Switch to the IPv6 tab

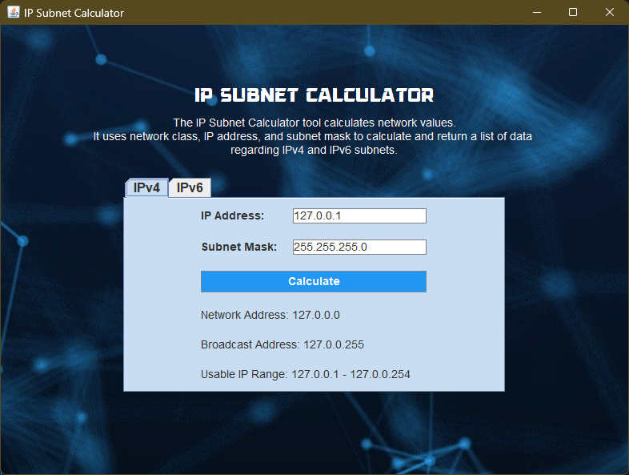click(190, 187)
